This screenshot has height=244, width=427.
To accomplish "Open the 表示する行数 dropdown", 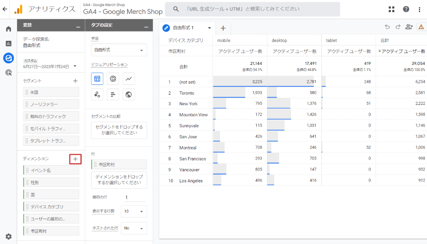I will point(134,211).
